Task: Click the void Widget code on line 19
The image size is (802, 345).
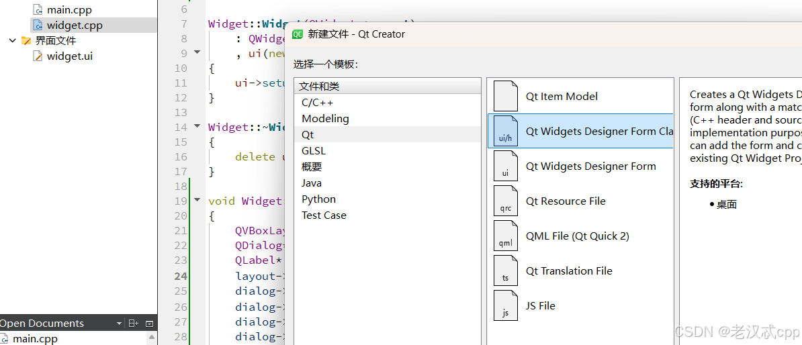Action: [244, 201]
